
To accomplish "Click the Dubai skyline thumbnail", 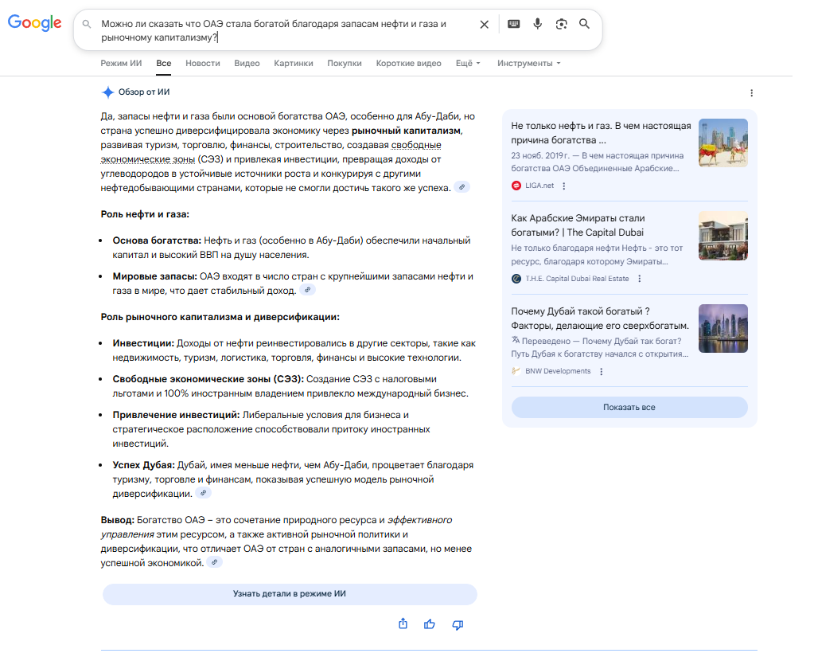I will tap(722, 328).
